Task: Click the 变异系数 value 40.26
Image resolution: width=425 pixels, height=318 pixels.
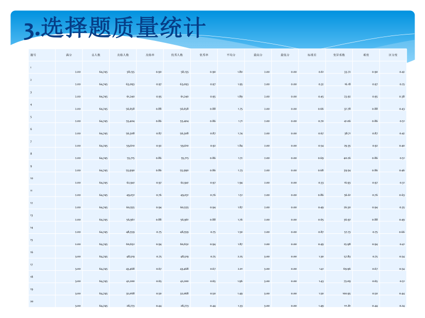Action: click(x=347, y=158)
